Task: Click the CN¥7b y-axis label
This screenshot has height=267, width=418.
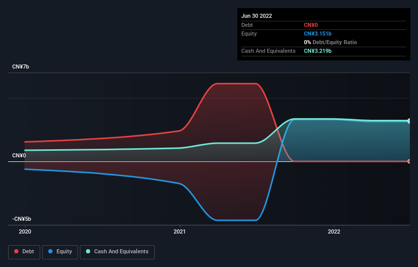Action: pos(20,66)
